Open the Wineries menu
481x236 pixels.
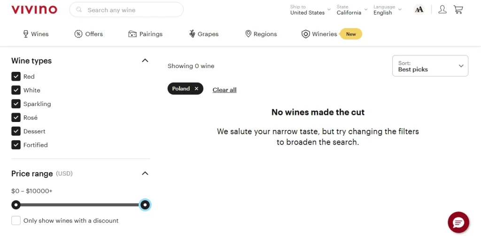click(319, 34)
